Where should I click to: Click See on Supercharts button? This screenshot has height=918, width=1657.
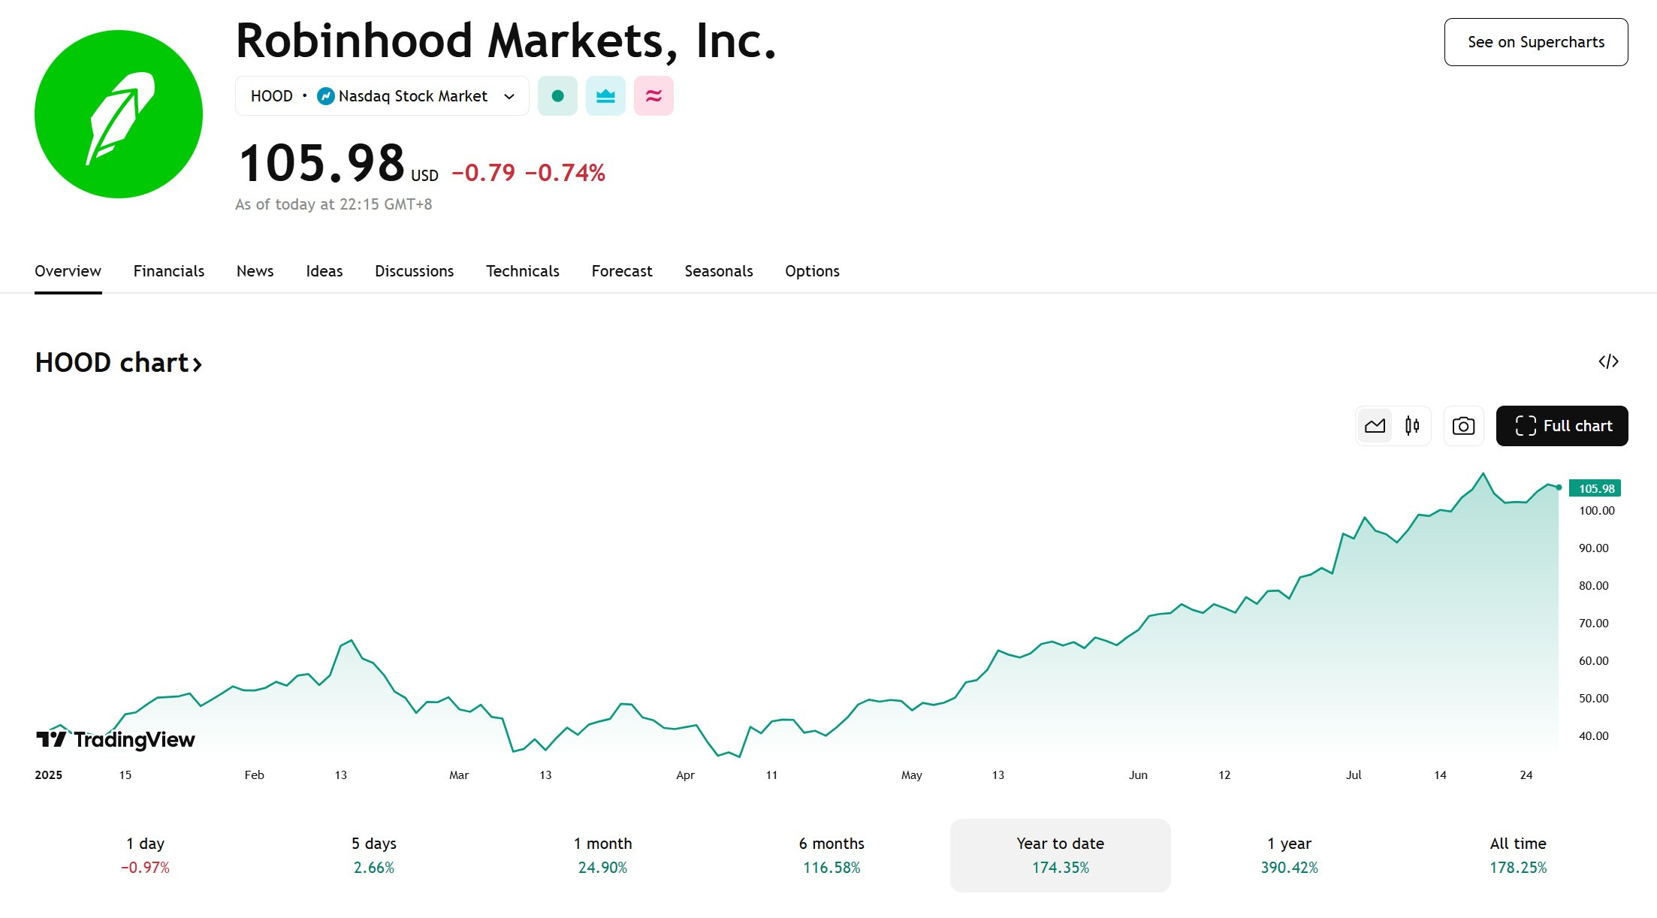[x=1536, y=42]
